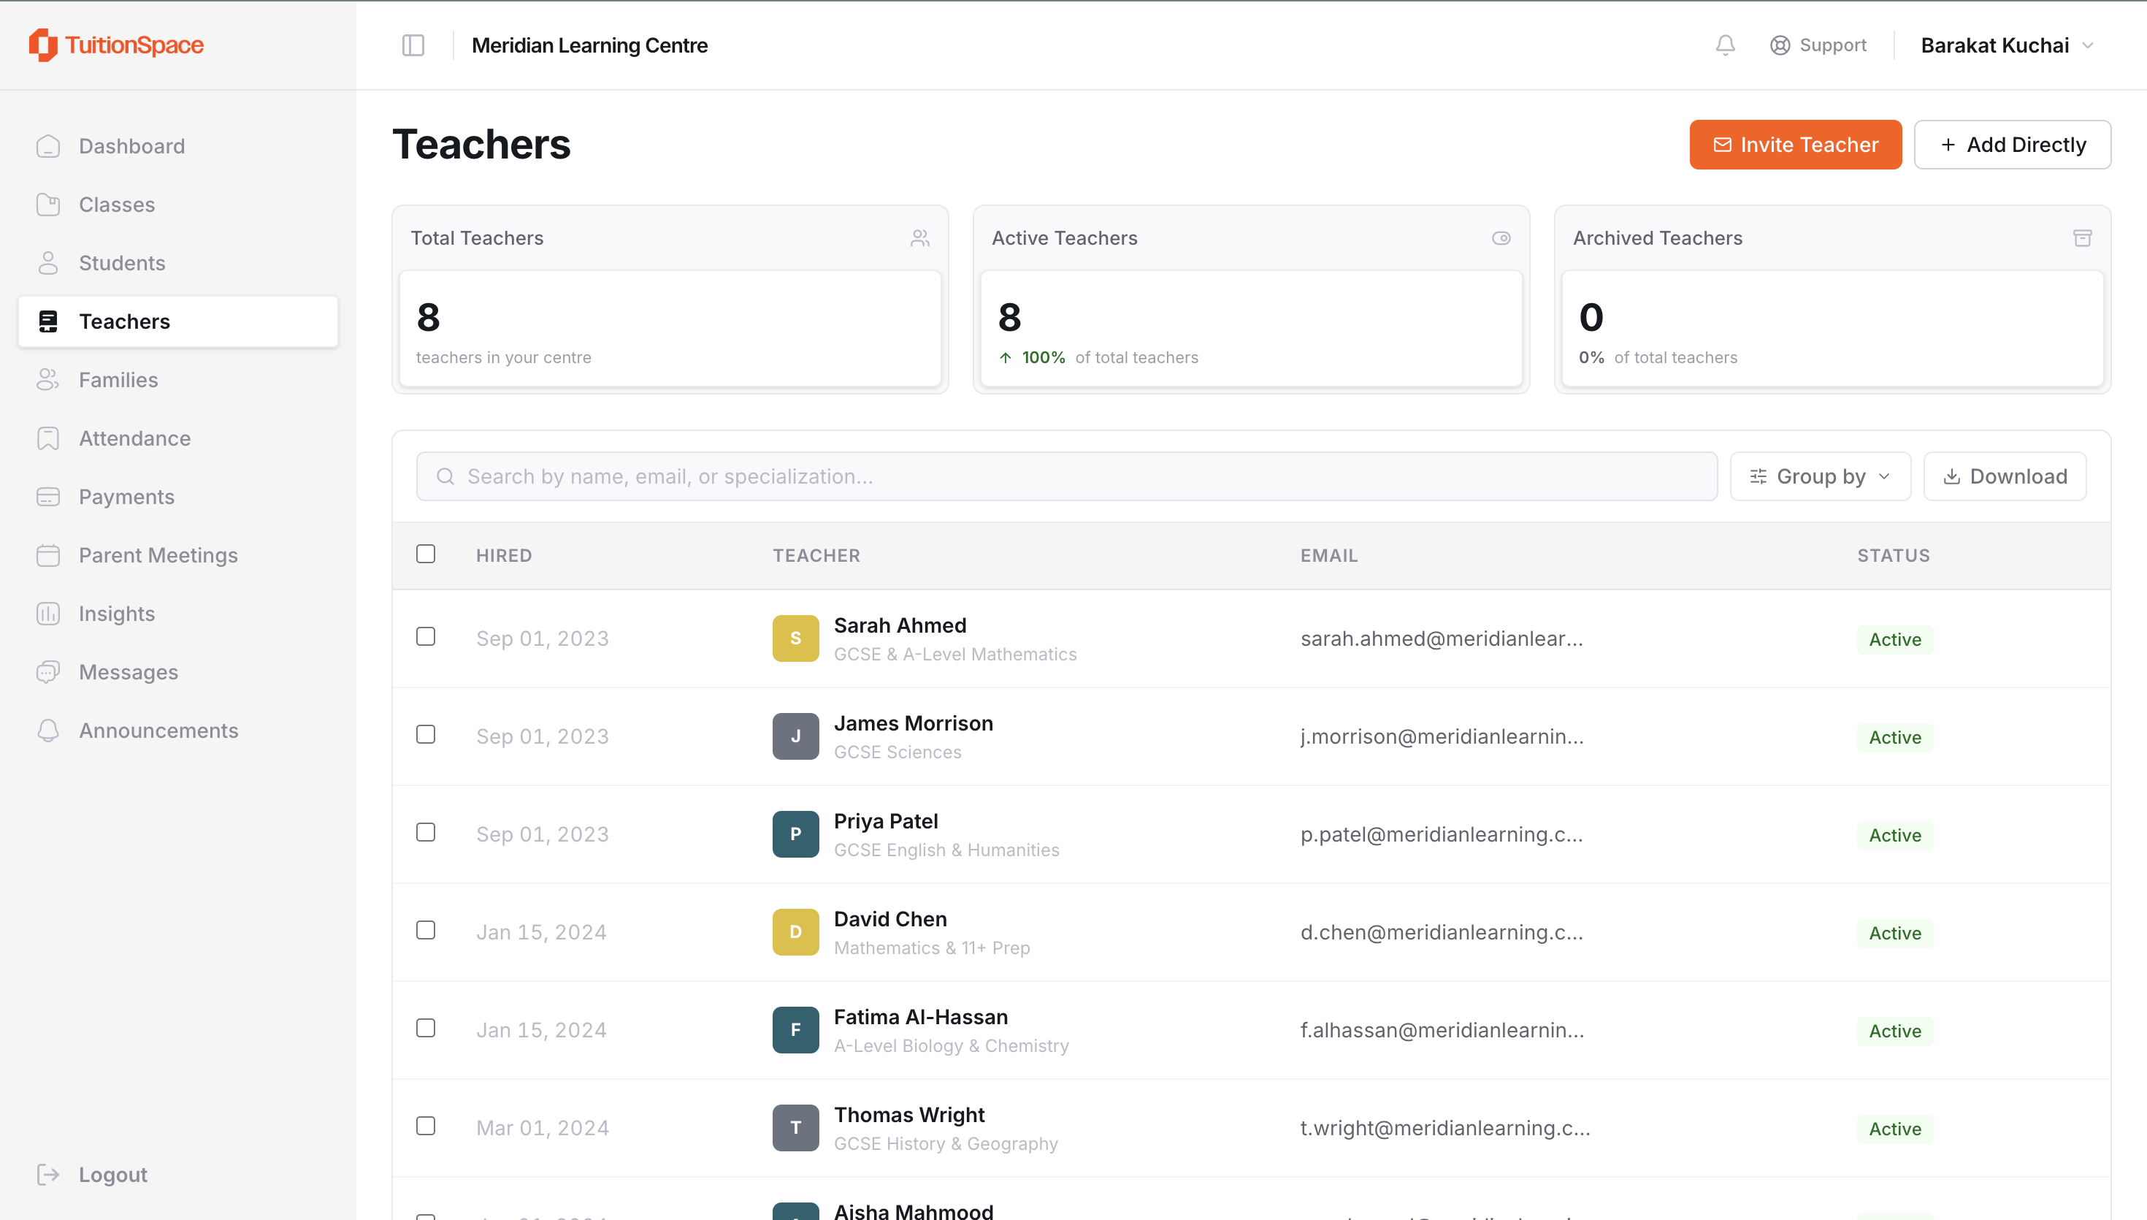Click the Classes sidebar icon

pos(49,205)
